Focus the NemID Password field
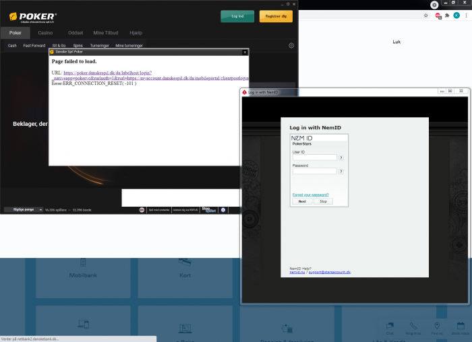This screenshot has height=342, width=472. point(315,171)
